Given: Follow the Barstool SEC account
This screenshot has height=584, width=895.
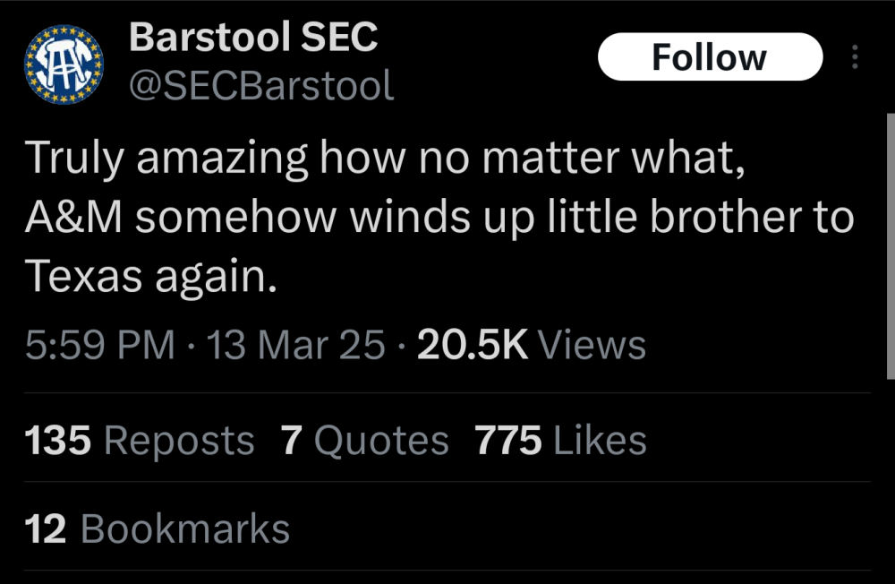Looking at the screenshot, I should coord(709,57).
